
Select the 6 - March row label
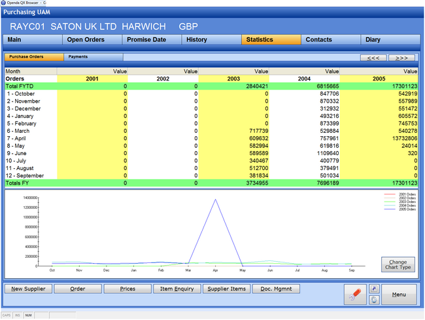coord(18,131)
